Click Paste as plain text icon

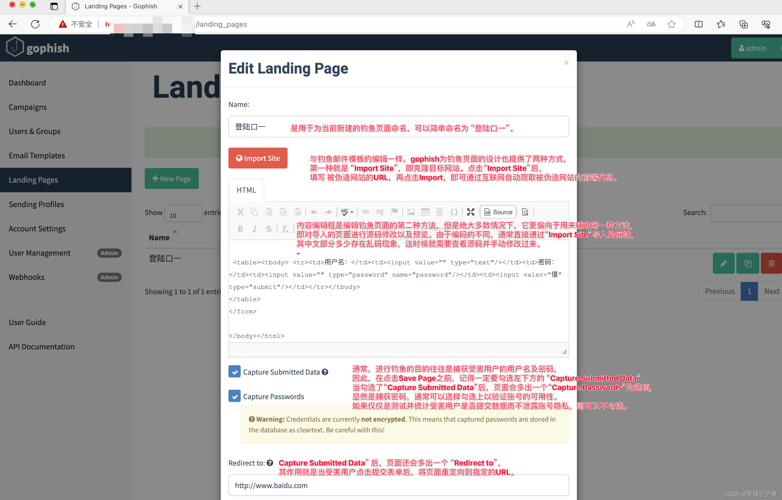pyautogui.click(x=283, y=212)
